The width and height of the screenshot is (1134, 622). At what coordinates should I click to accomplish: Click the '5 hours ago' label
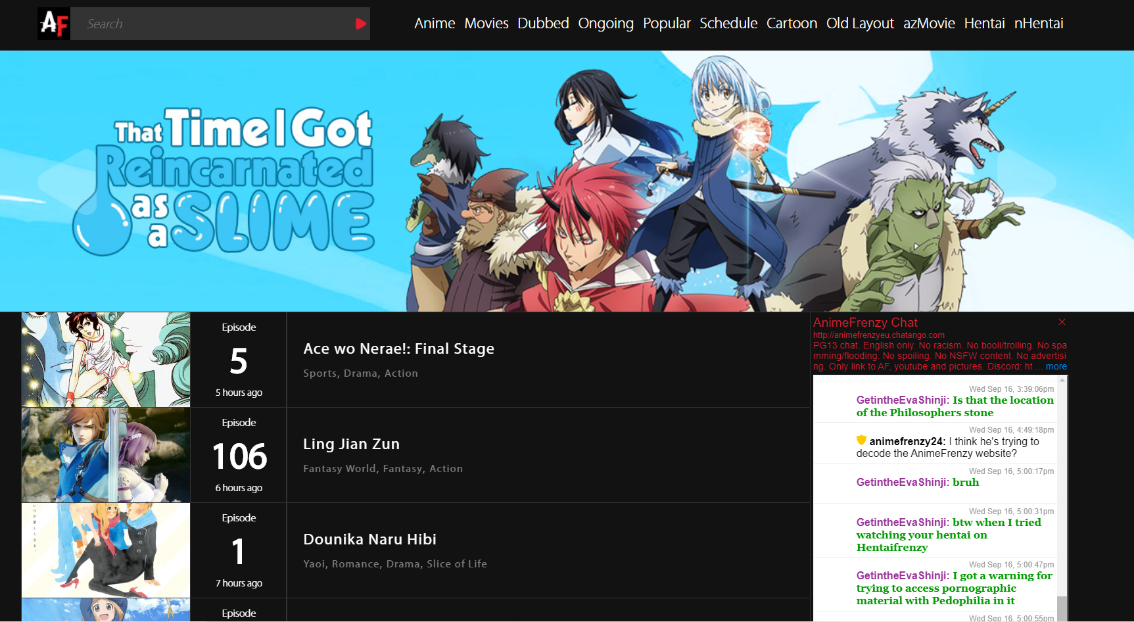(239, 393)
